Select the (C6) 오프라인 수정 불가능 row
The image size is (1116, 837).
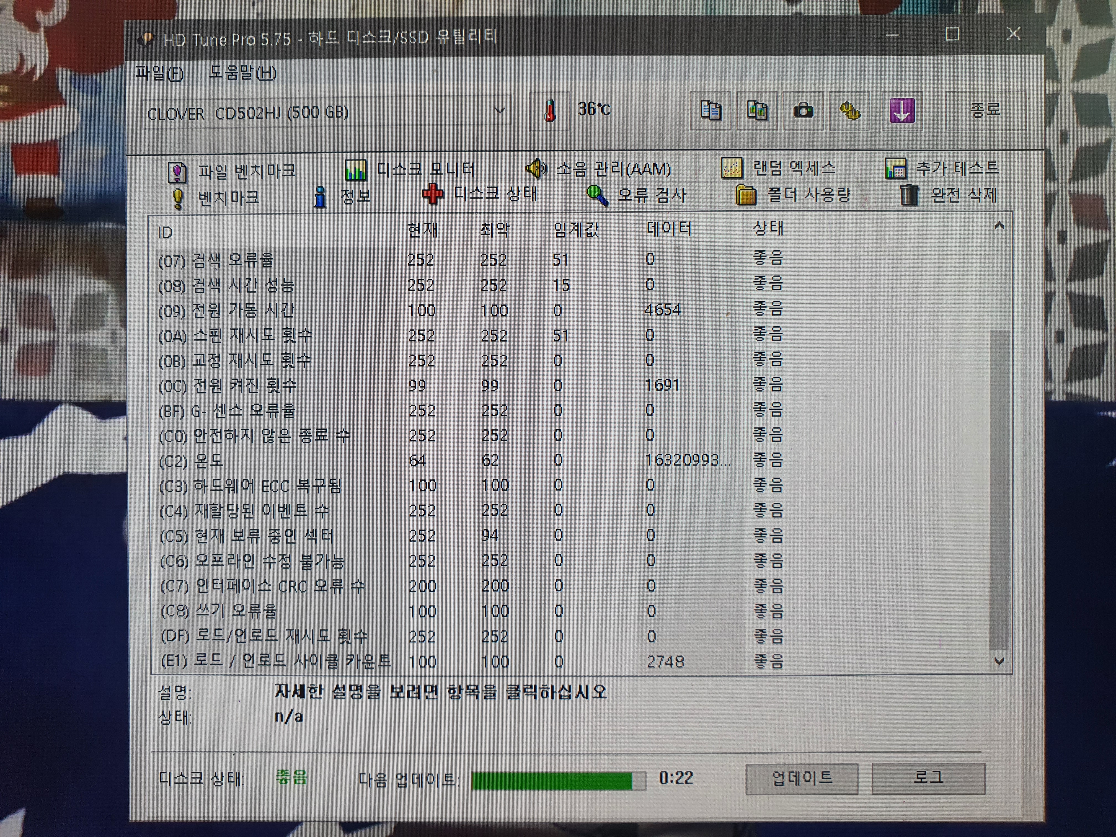point(472,560)
